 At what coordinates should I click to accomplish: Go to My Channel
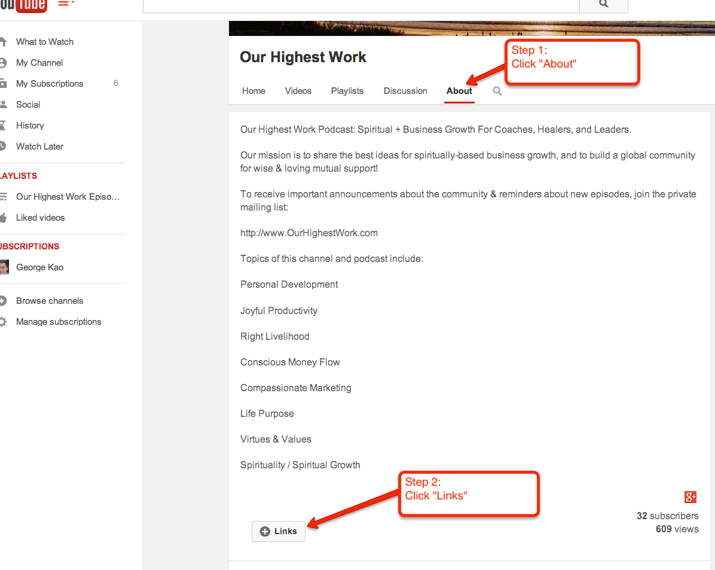pos(39,63)
